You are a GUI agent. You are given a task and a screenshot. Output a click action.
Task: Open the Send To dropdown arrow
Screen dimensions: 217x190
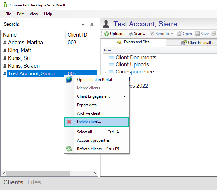coord(172,34)
